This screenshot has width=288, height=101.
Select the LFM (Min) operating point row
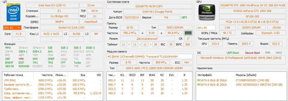[52, 80]
